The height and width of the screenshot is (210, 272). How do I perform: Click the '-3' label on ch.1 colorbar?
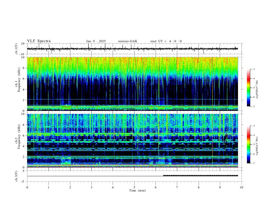(253, 69)
